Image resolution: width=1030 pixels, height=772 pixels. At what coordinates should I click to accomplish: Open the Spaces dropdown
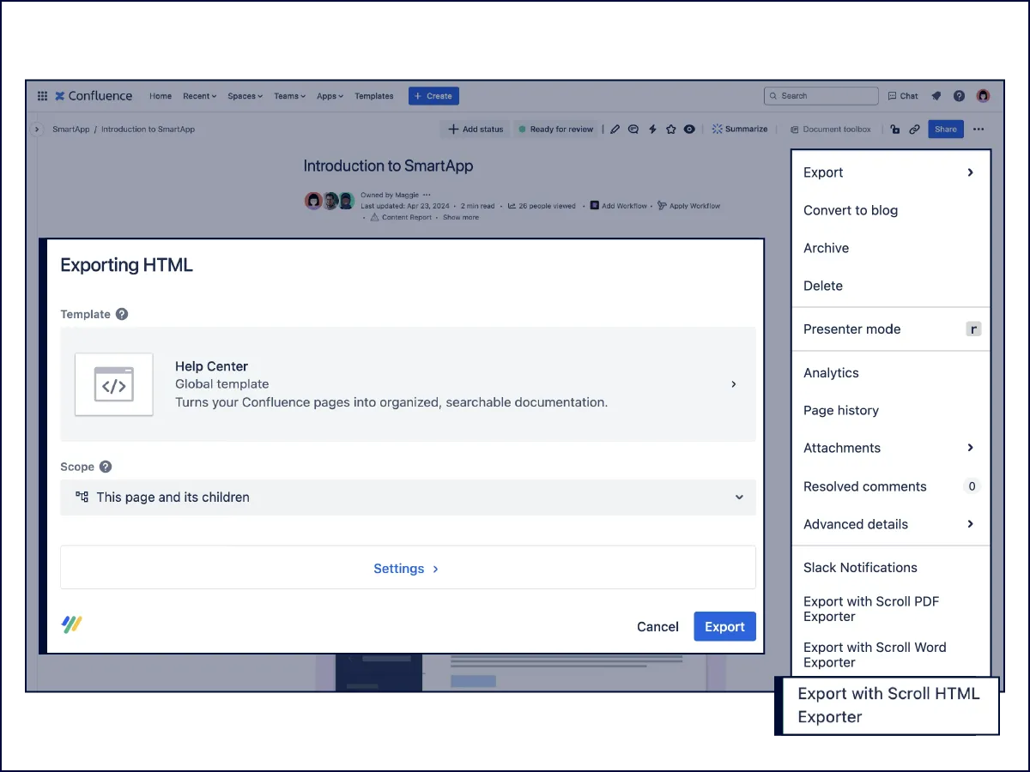(245, 96)
